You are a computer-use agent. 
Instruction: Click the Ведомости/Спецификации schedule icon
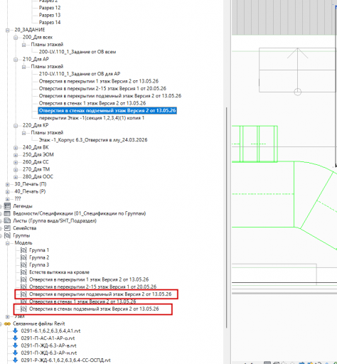[x=7, y=213]
